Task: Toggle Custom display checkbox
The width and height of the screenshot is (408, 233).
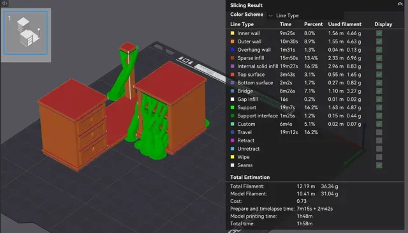Action: (x=379, y=124)
